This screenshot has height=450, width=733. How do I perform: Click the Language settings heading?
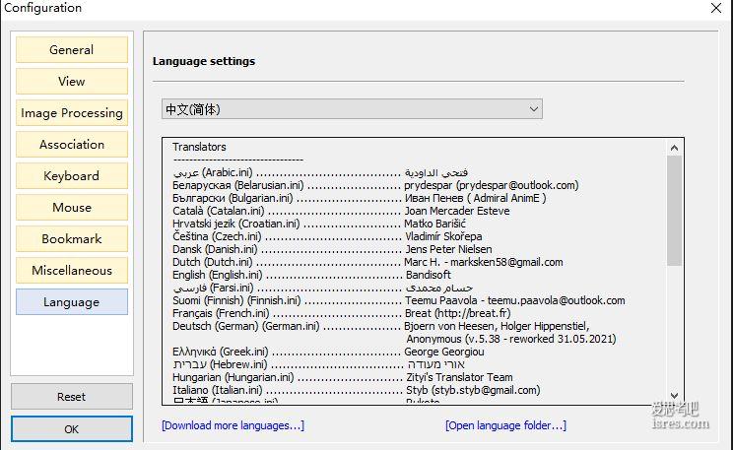(204, 61)
